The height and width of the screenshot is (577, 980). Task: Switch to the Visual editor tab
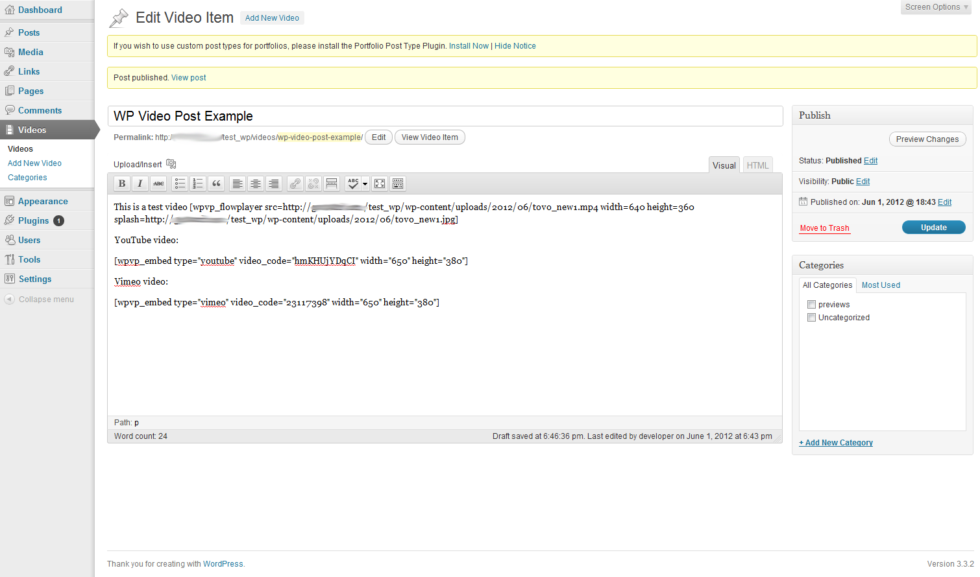coord(724,165)
